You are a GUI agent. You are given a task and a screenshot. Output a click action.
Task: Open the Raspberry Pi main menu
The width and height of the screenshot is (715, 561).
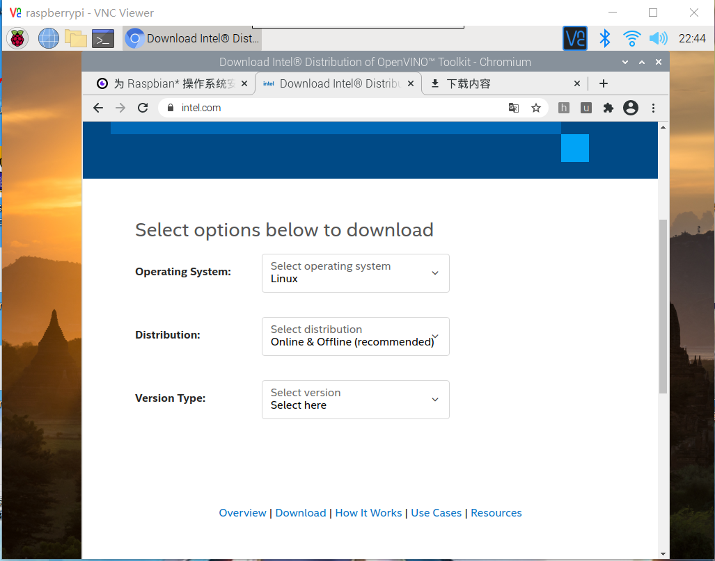(x=17, y=38)
